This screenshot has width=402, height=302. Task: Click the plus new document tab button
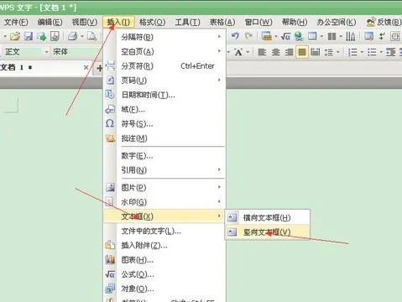(x=100, y=68)
